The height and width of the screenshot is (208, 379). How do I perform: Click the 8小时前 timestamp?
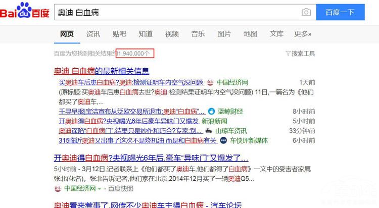coord(304,112)
